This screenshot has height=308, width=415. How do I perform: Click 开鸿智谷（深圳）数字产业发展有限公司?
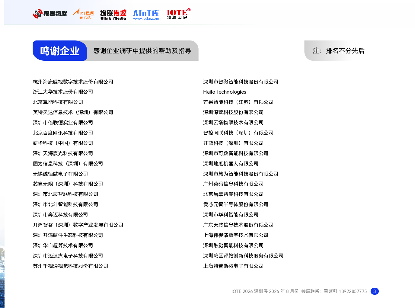pyautogui.click(x=78, y=225)
